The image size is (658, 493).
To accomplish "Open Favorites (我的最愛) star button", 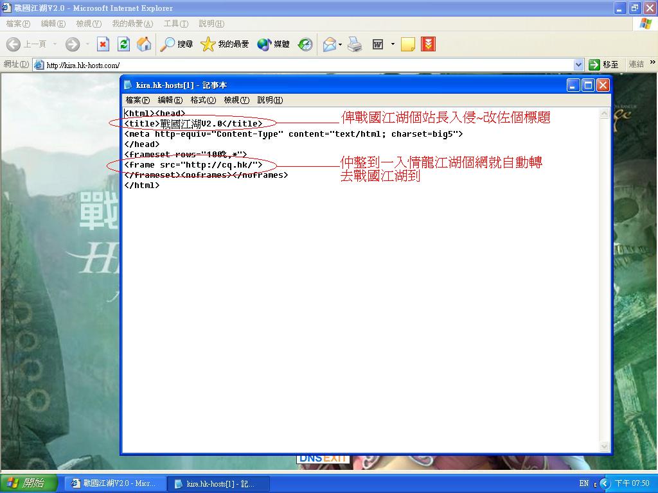I will (224, 44).
